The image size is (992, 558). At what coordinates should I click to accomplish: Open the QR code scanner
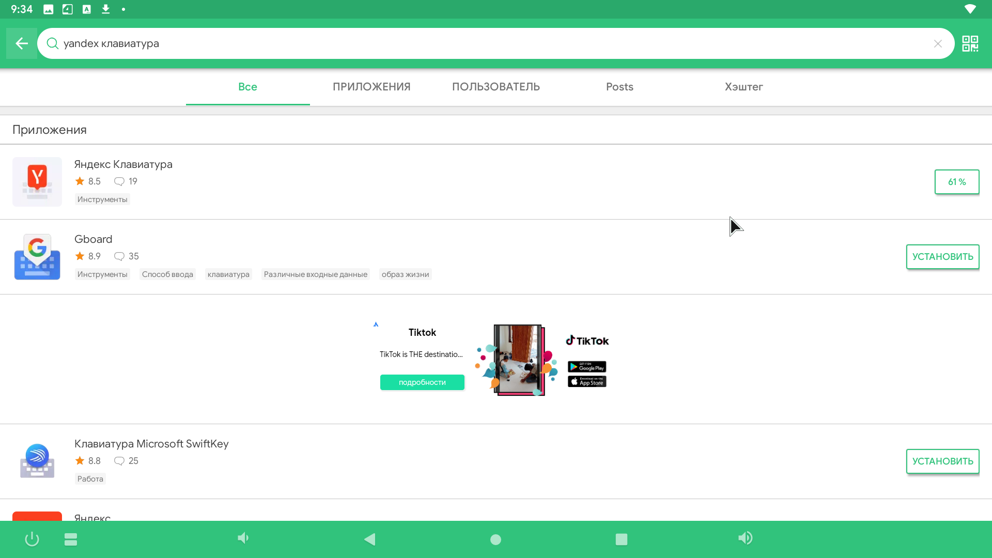tap(970, 43)
